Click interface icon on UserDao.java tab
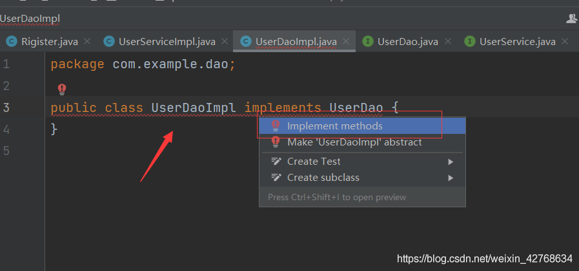This screenshot has width=579, height=271. pos(368,42)
